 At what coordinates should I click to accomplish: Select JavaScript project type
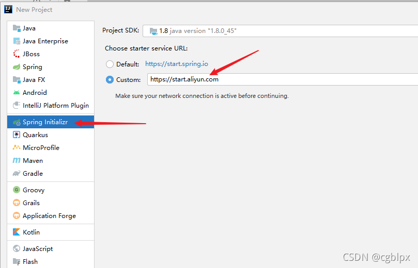(x=51, y=248)
